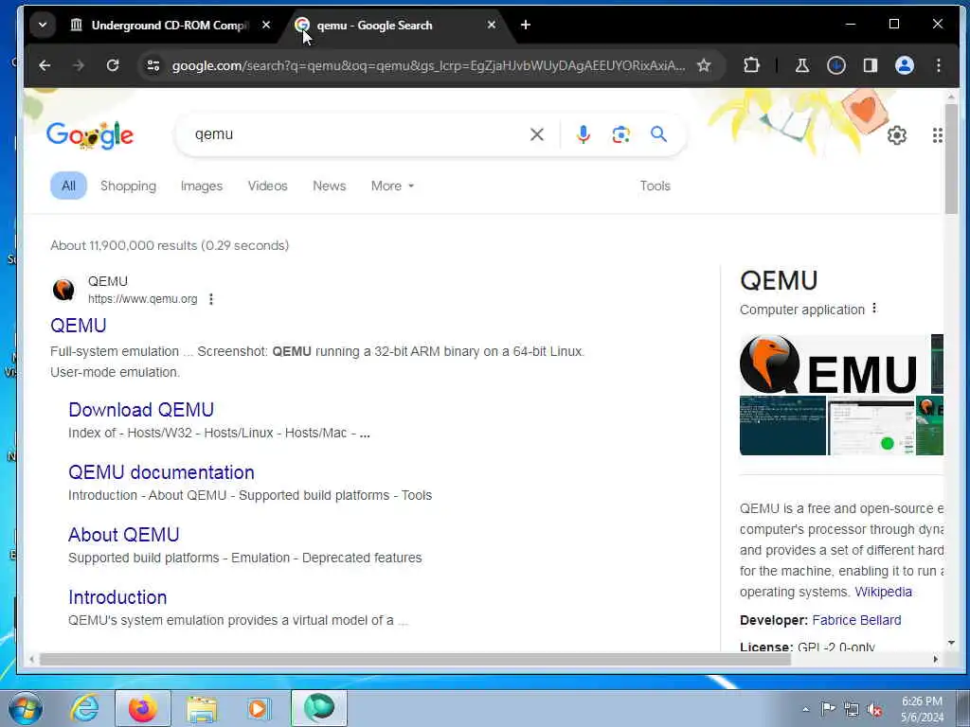The height and width of the screenshot is (727, 970).
Task: Switch to News results
Action: [x=329, y=186]
